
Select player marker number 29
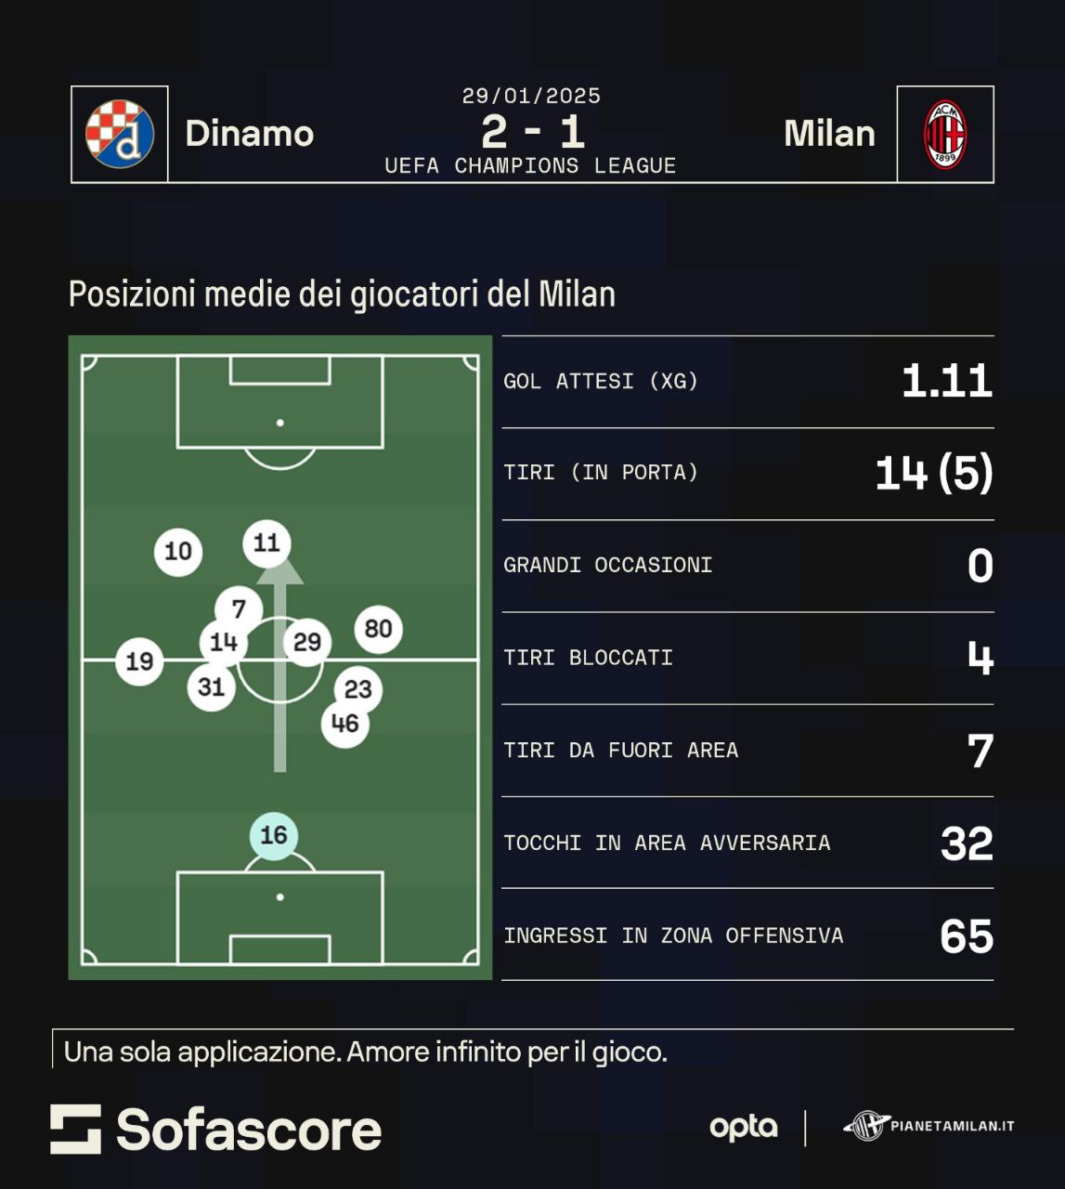click(307, 642)
